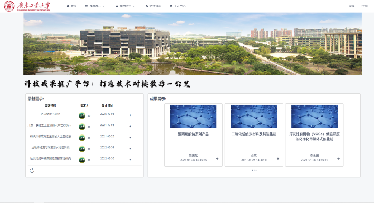374x203 pixels.
Task: Select the second carousel pagination dot
Action: 254,170
